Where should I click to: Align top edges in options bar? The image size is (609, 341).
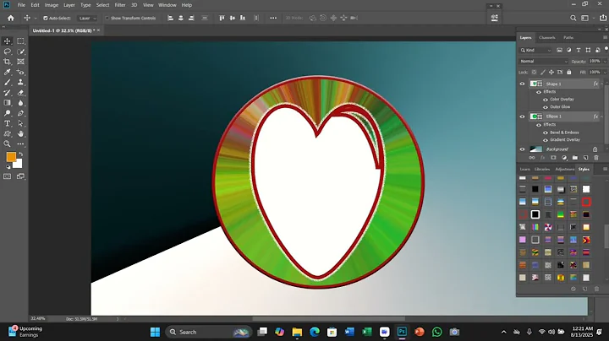[222, 18]
